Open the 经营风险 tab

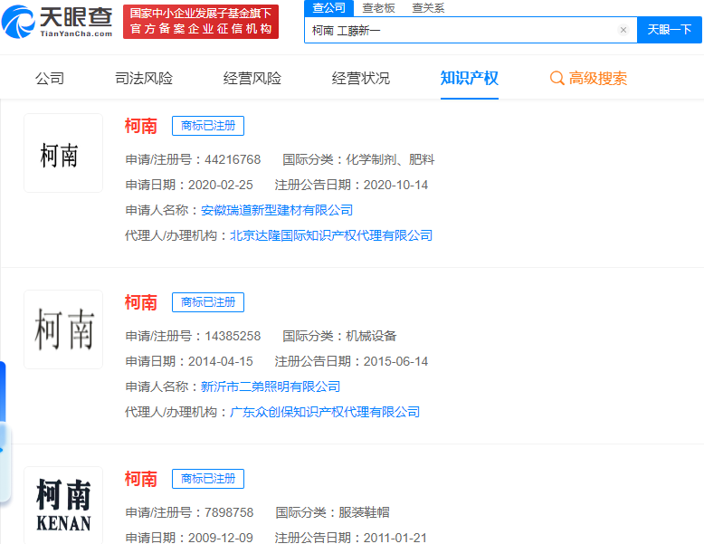[252, 78]
